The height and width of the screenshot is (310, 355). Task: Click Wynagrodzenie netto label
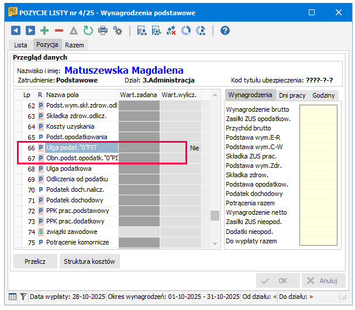[256, 212]
